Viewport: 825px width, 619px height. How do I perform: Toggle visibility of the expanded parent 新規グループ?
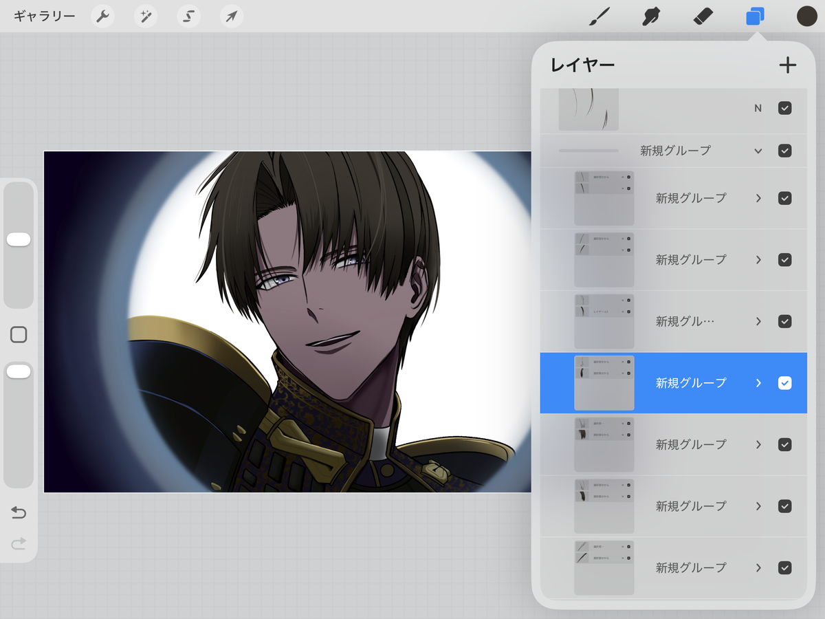click(x=784, y=151)
